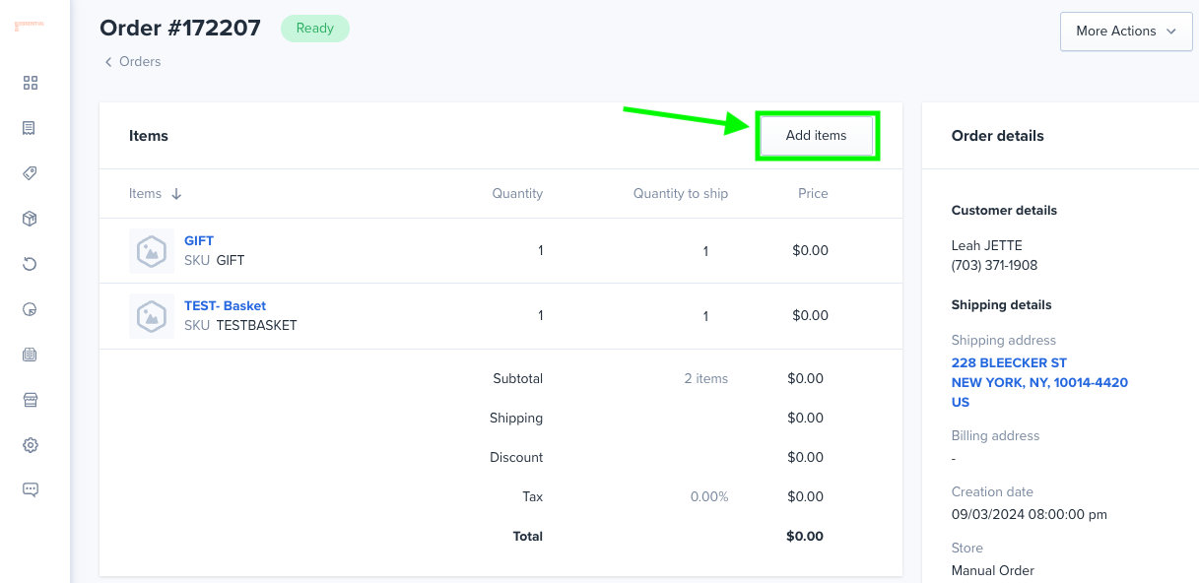The height and width of the screenshot is (583, 1199).
Task: Open the settings gear icon in sidebar
Action: pyautogui.click(x=30, y=445)
